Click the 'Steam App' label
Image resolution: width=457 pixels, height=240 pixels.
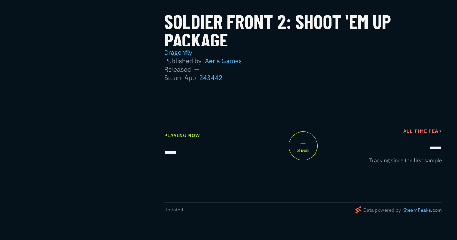click(180, 78)
